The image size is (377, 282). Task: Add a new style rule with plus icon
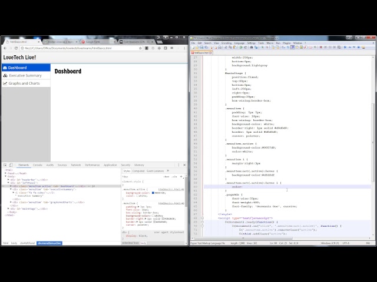point(181,176)
